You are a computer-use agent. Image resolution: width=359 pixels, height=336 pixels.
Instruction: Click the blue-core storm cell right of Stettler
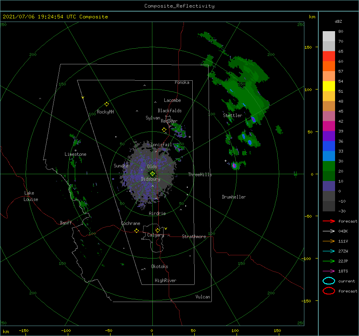(253, 119)
